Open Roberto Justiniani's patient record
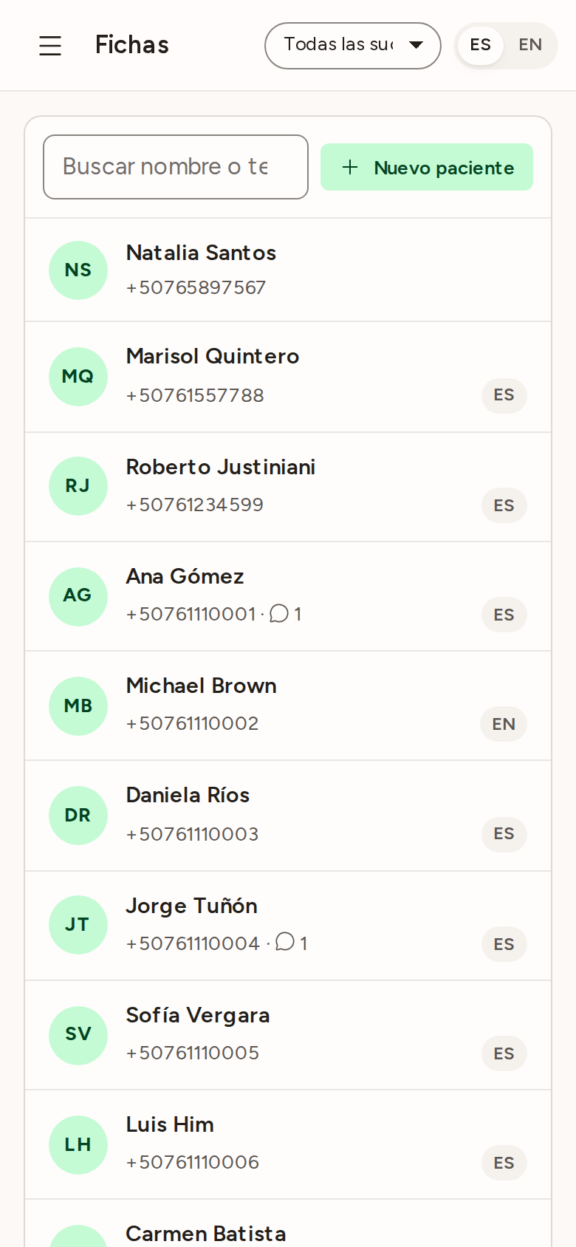The image size is (576, 1247). point(288,487)
